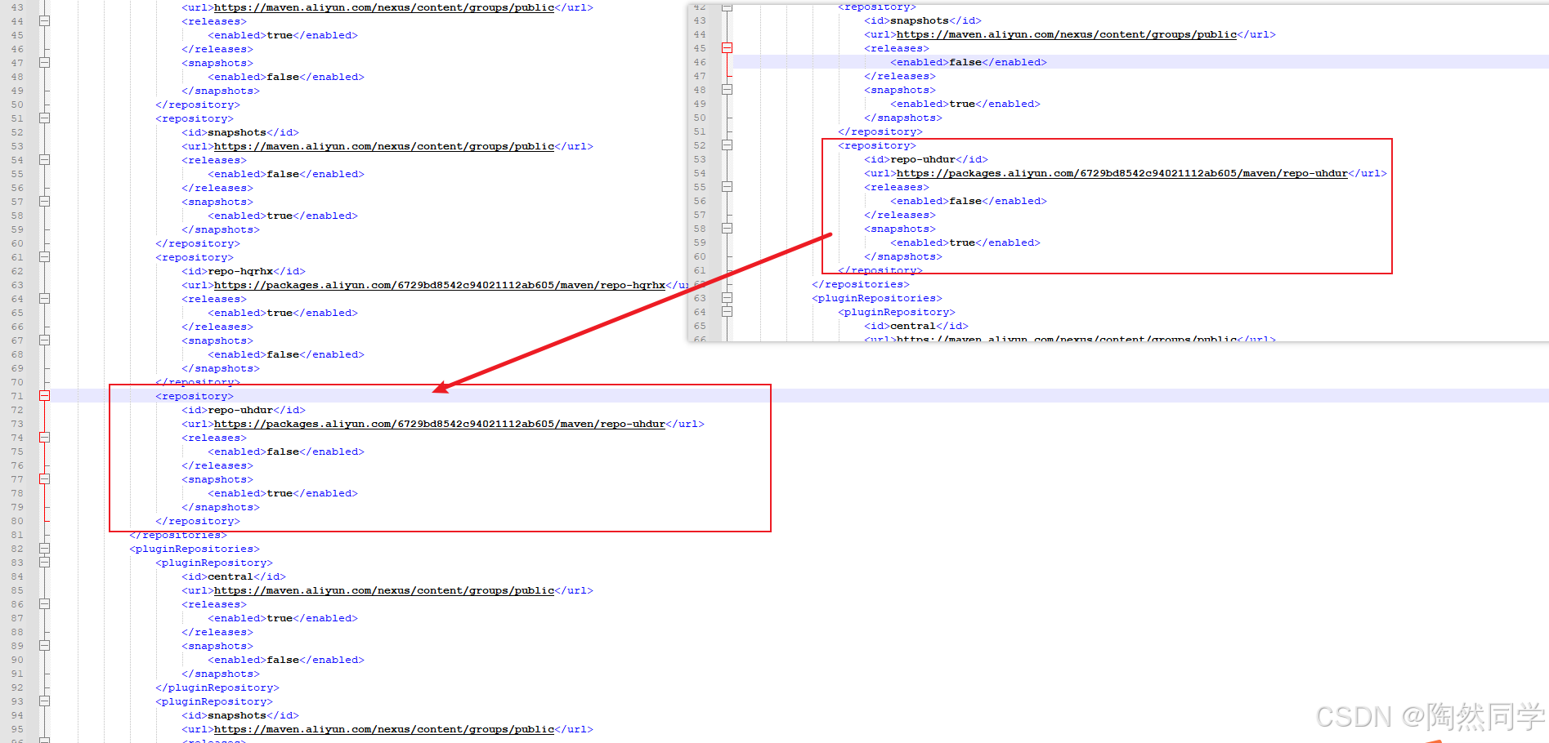
Task: Click enabled true text on line 49, right editor
Action: point(965,104)
